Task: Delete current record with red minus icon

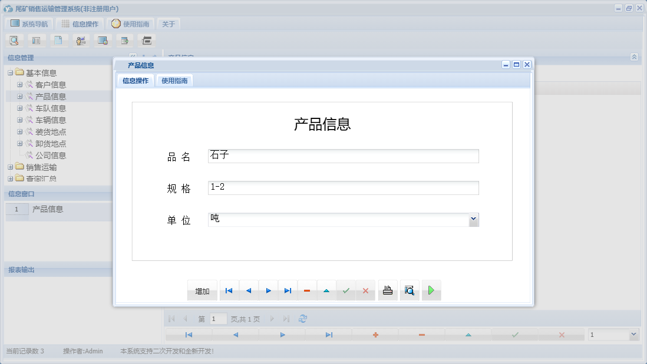Action: pos(307,290)
